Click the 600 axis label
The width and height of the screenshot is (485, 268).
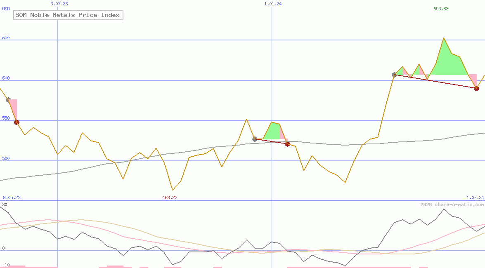(x=6, y=78)
